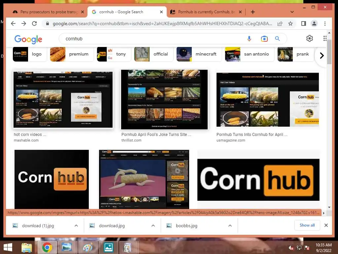Viewport: 338px width, 254px height.
Task: Expand the status bar URL arrow
Action: click(x=323, y=213)
